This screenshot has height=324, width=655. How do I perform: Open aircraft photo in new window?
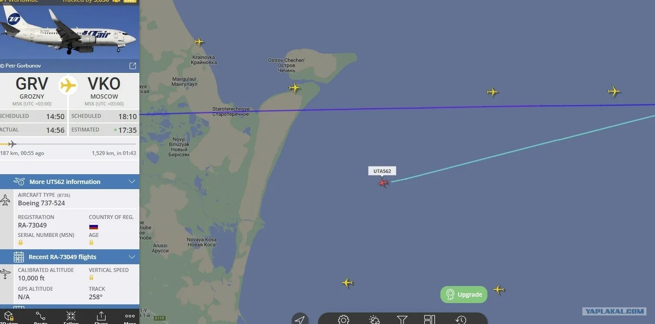point(133,66)
